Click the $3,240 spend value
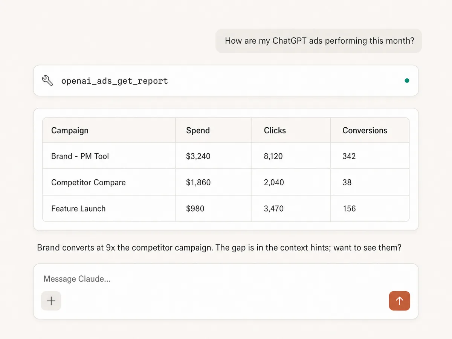 click(x=198, y=156)
